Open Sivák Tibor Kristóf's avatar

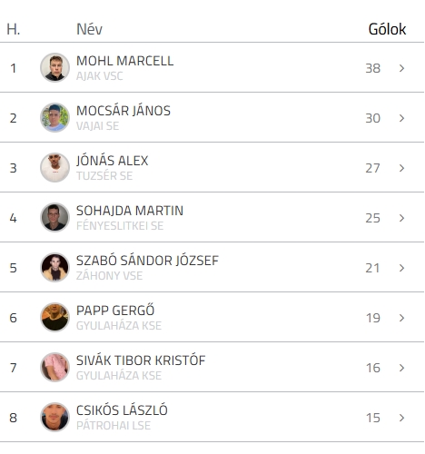[54, 367]
